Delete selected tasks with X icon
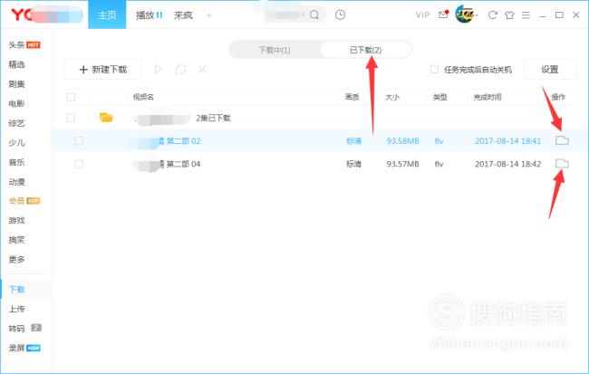 [202, 69]
